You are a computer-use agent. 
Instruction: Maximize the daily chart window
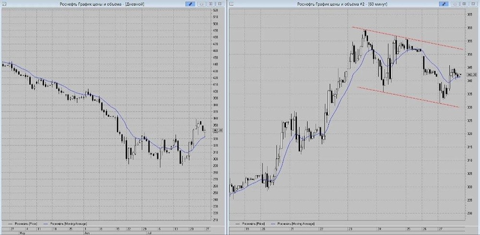pos(211,4)
